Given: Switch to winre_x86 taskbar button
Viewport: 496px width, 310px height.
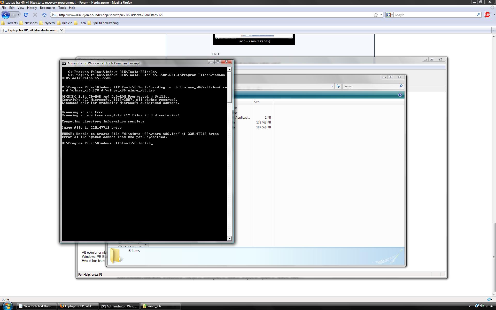Looking at the screenshot, I should click(x=161, y=306).
